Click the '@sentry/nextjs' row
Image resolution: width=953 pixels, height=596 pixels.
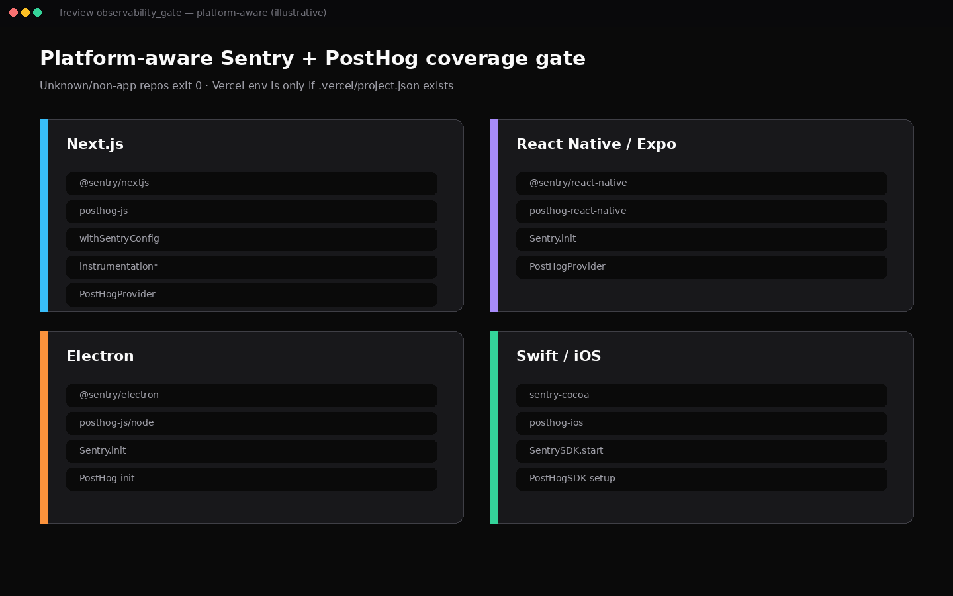click(251, 183)
